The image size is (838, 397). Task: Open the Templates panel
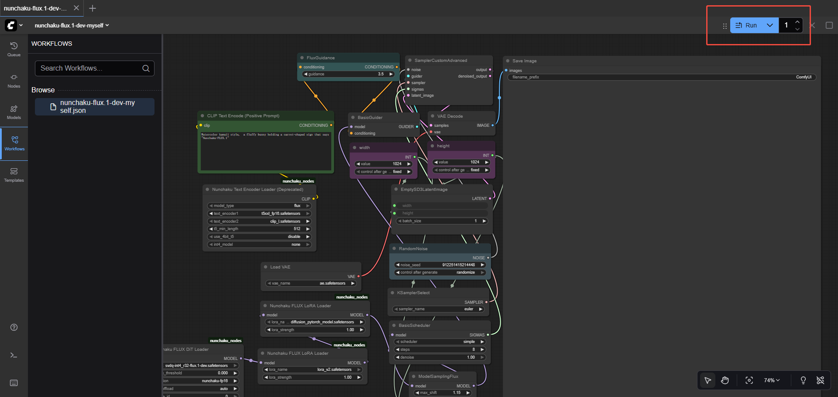click(x=14, y=175)
